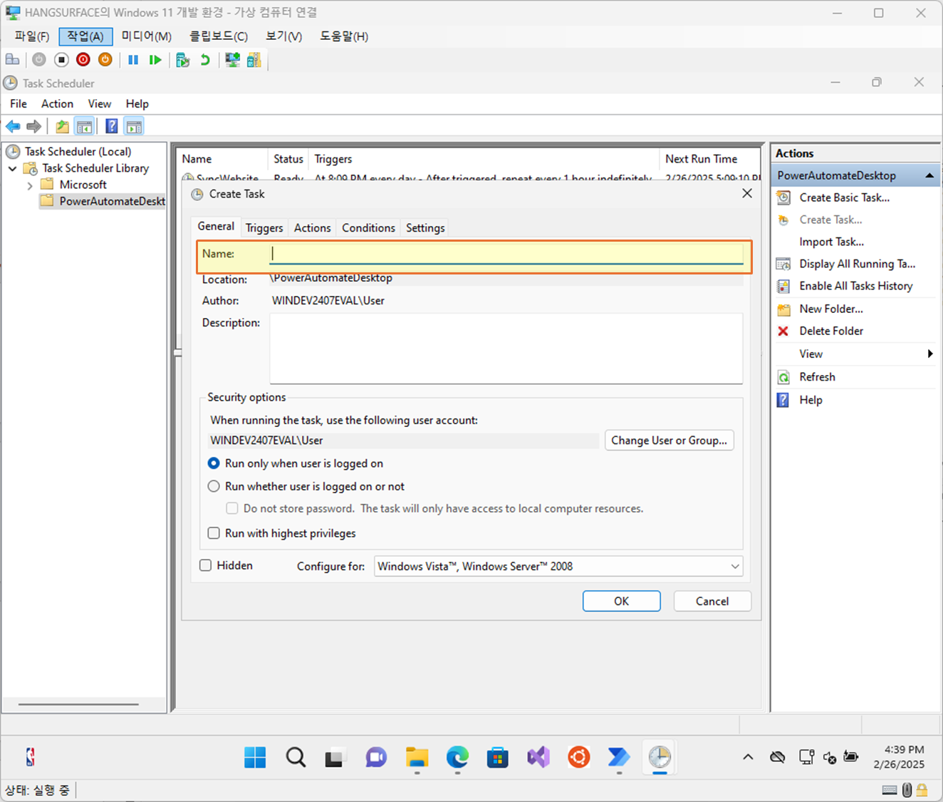This screenshot has height=802, width=943.
Task: Open the 미디어(M) menu
Action: tap(146, 36)
